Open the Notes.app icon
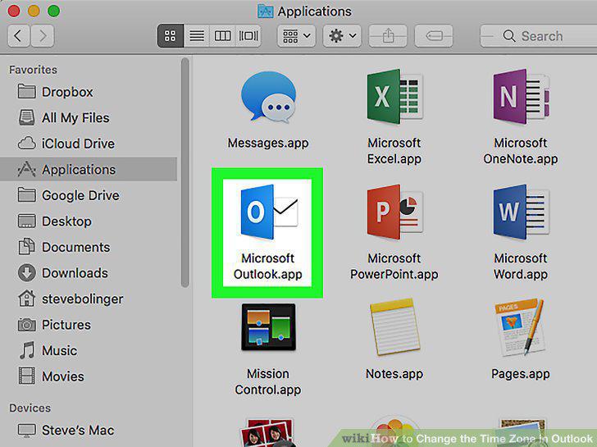Viewport: 597px width, 447px height. pos(394,327)
